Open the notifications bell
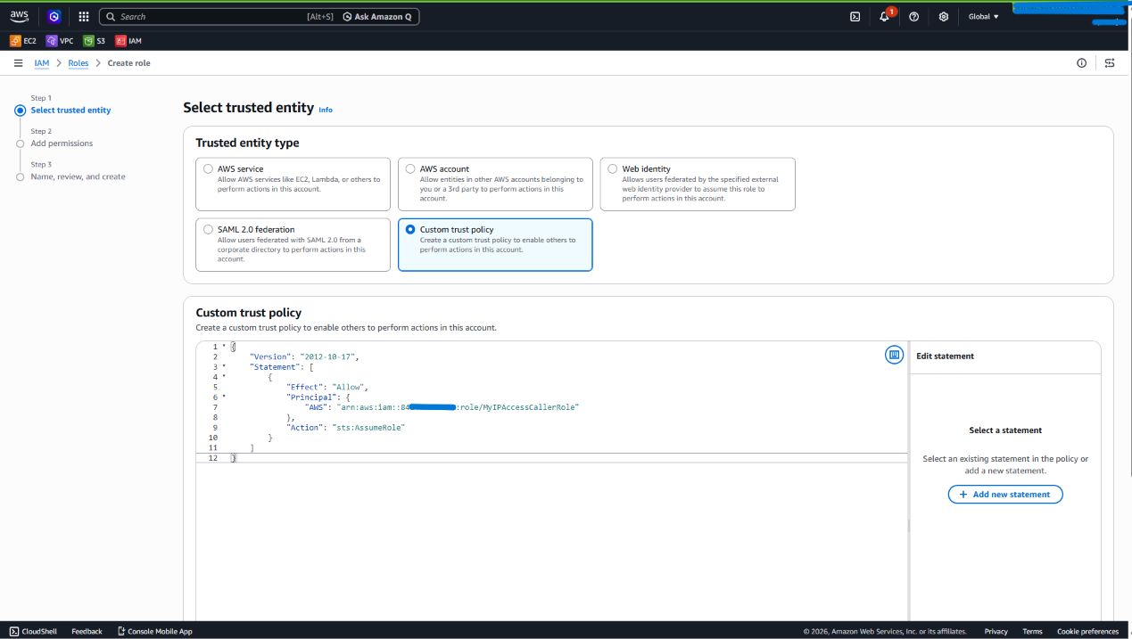Viewport: 1132px width, 639px height. tap(884, 16)
